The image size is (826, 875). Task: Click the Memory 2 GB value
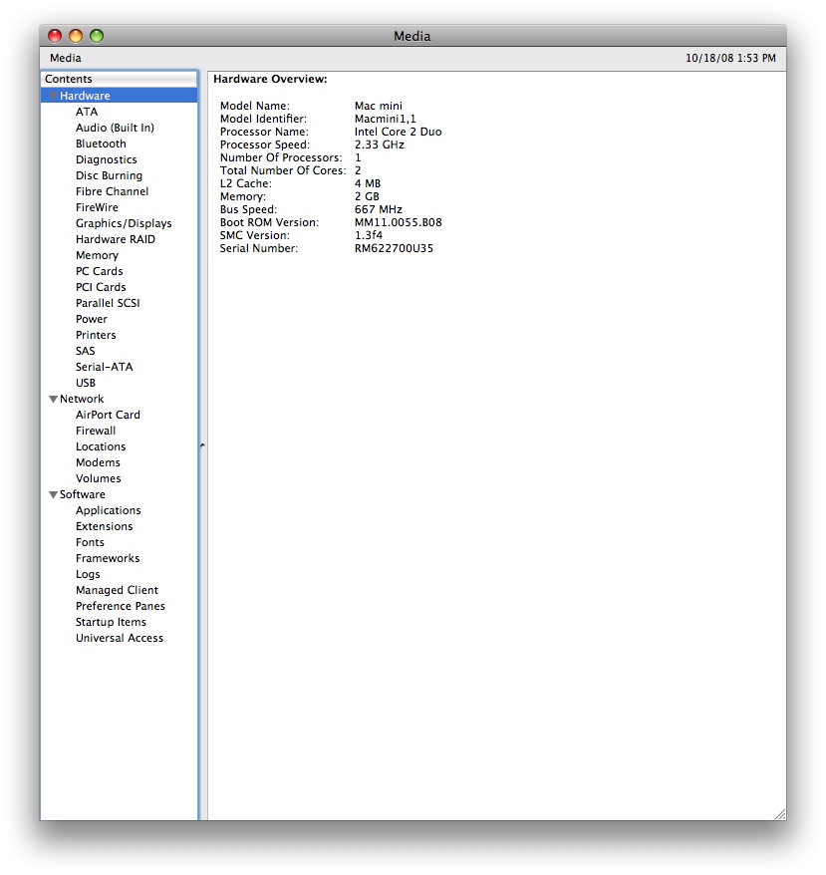(367, 196)
